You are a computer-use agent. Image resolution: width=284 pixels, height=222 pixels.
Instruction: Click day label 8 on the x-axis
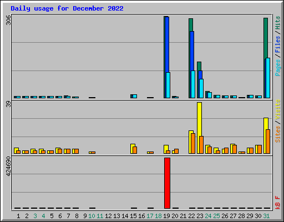coord(77,216)
